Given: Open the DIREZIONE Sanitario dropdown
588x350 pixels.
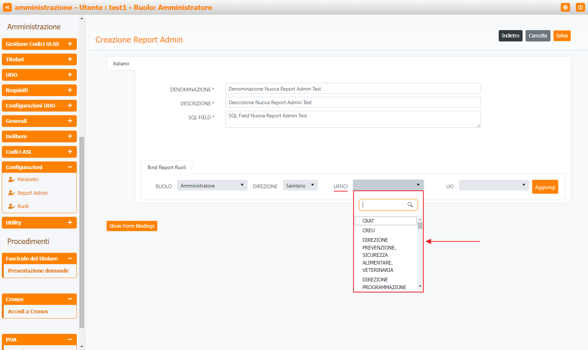Looking at the screenshot, I should point(300,185).
